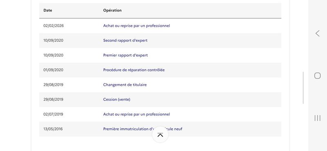327x151 pixels.
Task: Open the 'Cession (vente)' operation
Action: 116,99
